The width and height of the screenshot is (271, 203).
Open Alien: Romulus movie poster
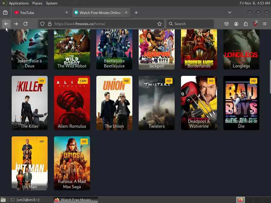tap(72, 103)
